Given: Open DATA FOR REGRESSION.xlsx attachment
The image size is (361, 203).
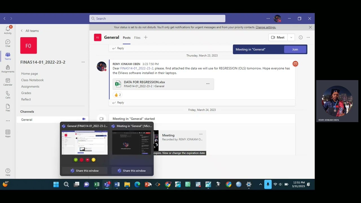Looking at the screenshot, I should coord(163,84).
